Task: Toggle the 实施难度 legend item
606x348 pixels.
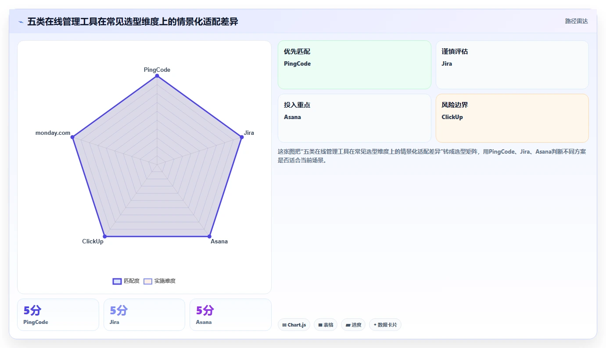Action: (160, 281)
